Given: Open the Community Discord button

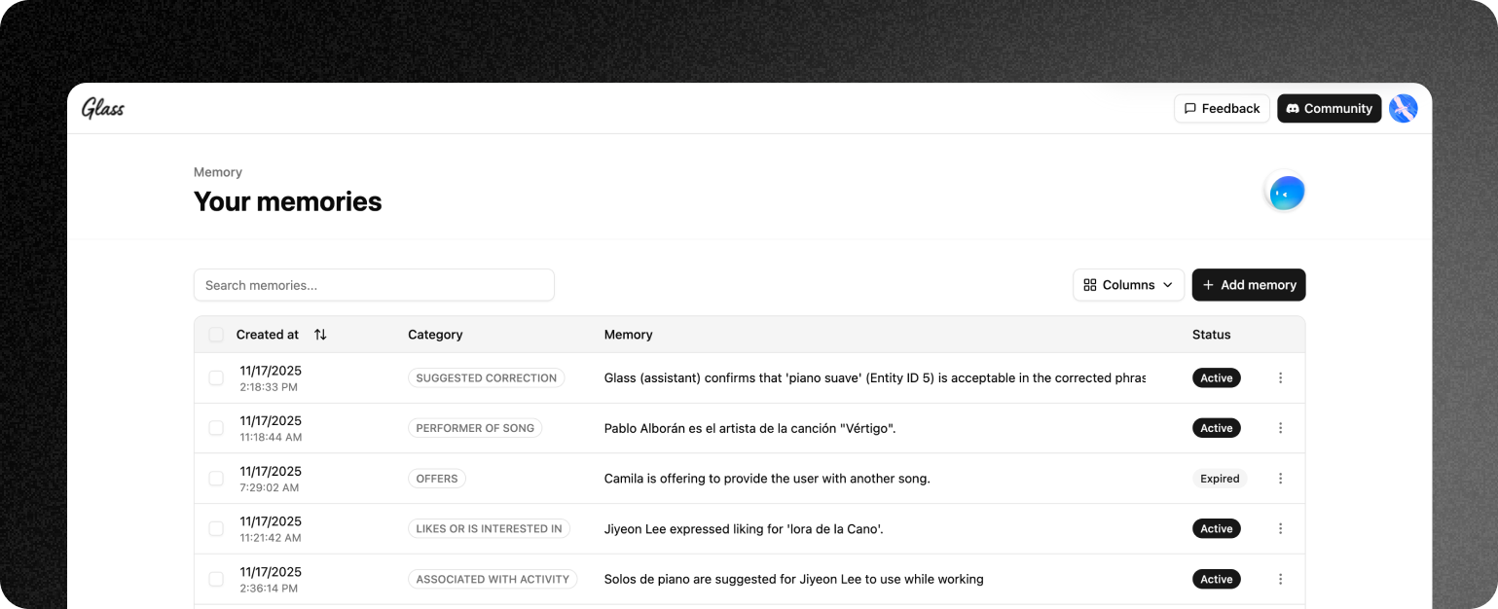Looking at the screenshot, I should (x=1329, y=108).
